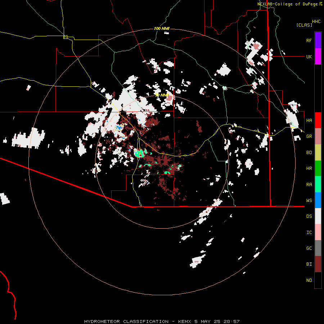324x324 pixels.
Task: Click the GR legend label
Action: [309, 136]
